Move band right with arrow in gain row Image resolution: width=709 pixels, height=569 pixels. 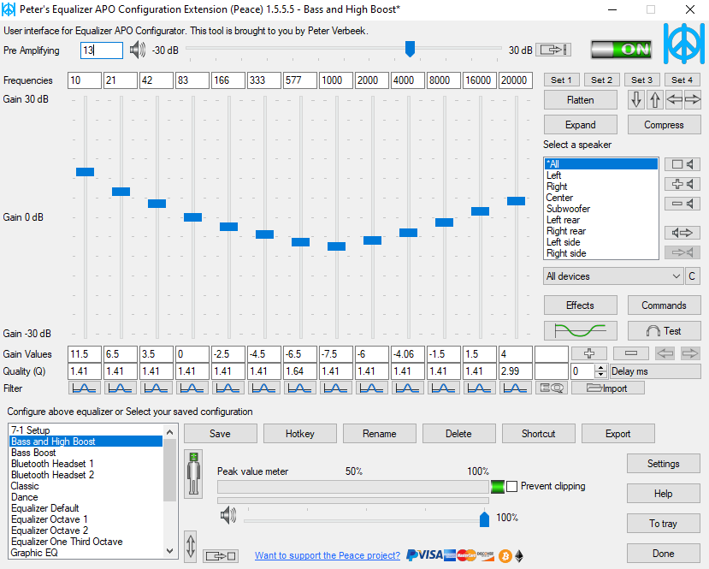pyautogui.click(x=690, y=353)
